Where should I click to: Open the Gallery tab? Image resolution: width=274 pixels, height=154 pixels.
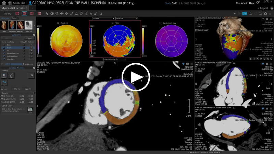(x=8, y=13)
